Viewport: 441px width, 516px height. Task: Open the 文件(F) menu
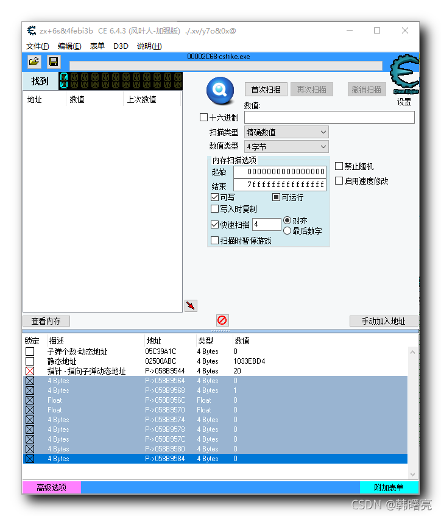tap(38, 46)
